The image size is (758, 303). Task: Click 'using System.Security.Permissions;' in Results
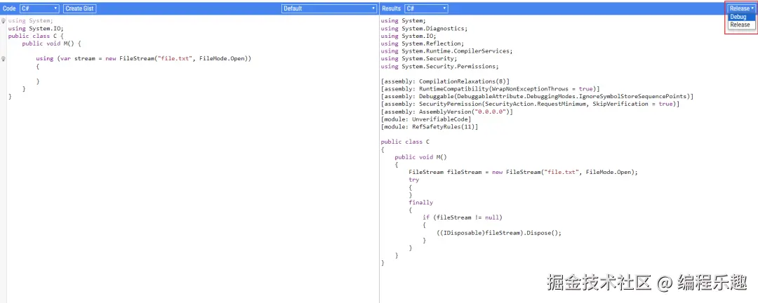tap(439, 66)
